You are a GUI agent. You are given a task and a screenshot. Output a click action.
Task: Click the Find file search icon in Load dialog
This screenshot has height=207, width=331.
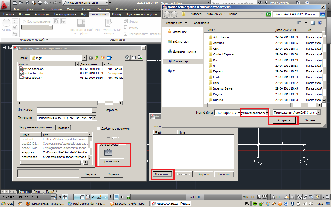tap(127, 58)
